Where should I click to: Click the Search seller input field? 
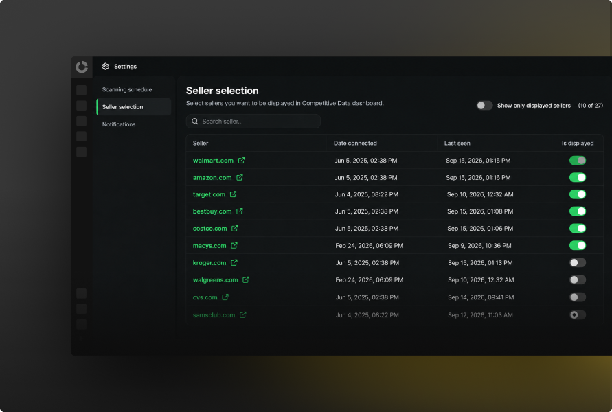253,122
